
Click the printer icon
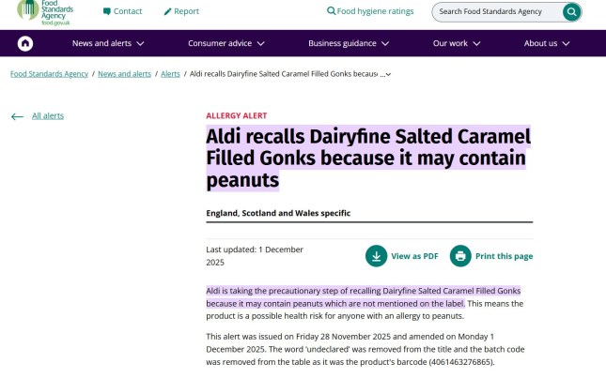(459, 256)
